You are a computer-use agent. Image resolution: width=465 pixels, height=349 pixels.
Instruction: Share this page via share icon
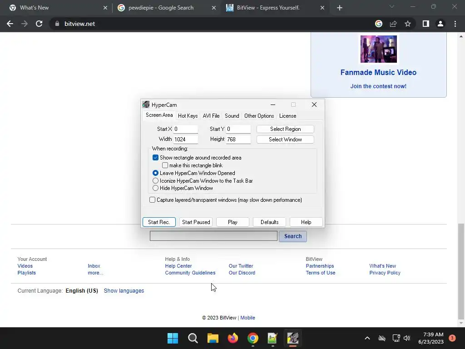393,24
